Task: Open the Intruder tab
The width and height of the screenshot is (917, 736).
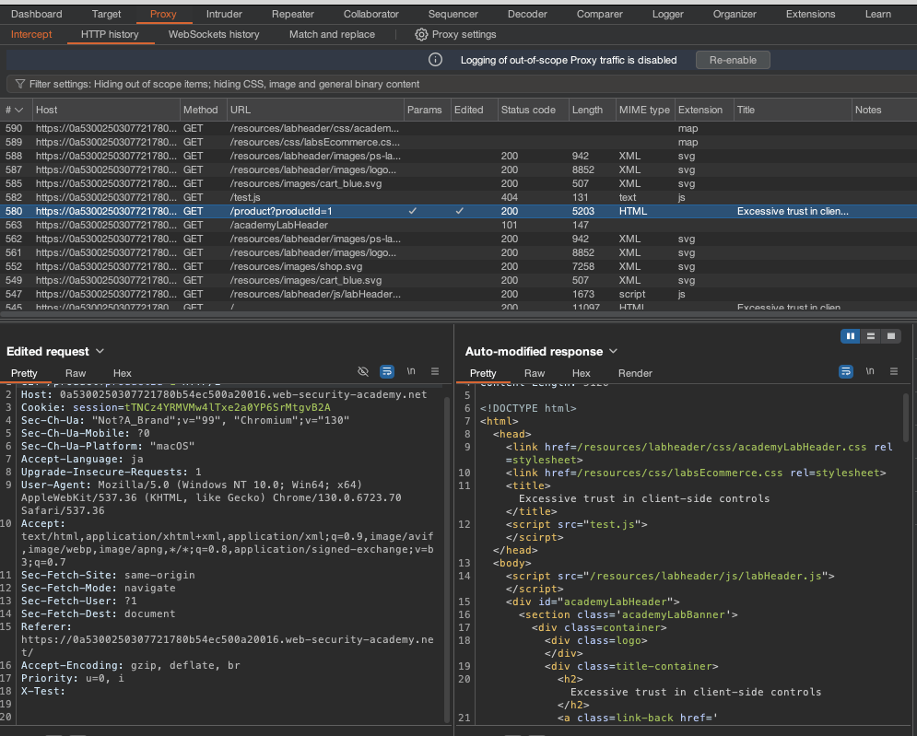Action: click(x=224, y=14)
